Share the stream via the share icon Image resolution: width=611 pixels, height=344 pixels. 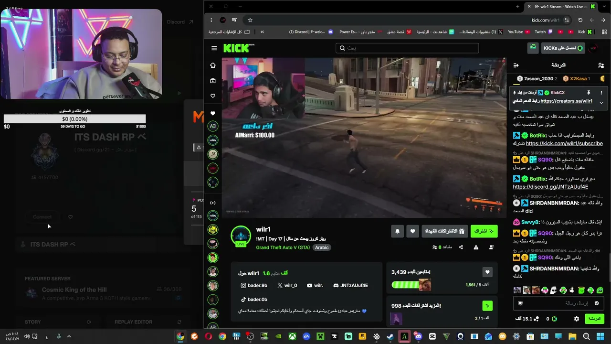tap(461, 247)
